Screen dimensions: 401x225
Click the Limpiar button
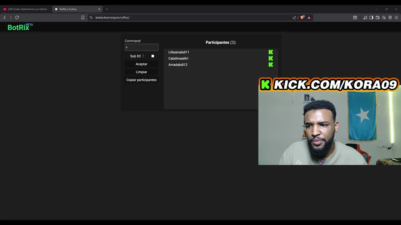[141, 72]
